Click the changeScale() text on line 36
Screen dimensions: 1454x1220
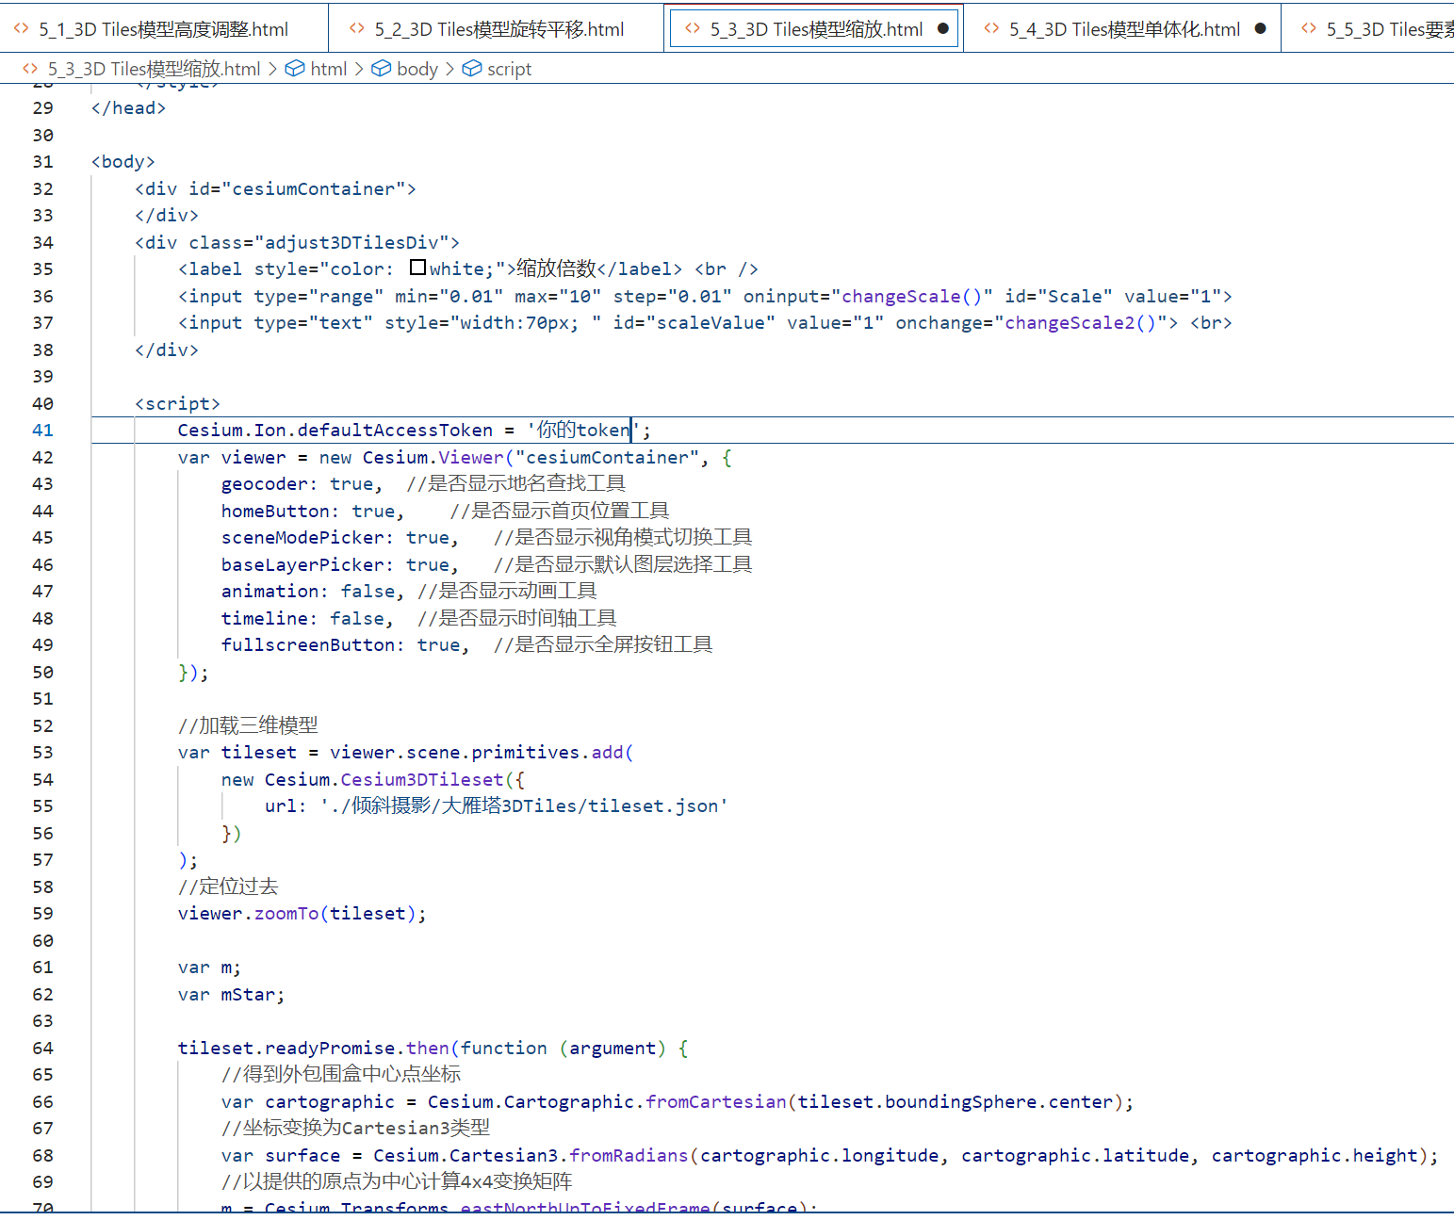click(x=912, y=297)
